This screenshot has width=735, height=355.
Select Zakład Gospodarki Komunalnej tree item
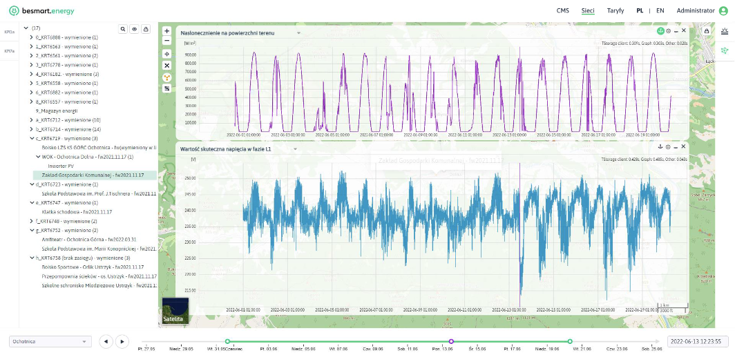[x=93, y=175]
